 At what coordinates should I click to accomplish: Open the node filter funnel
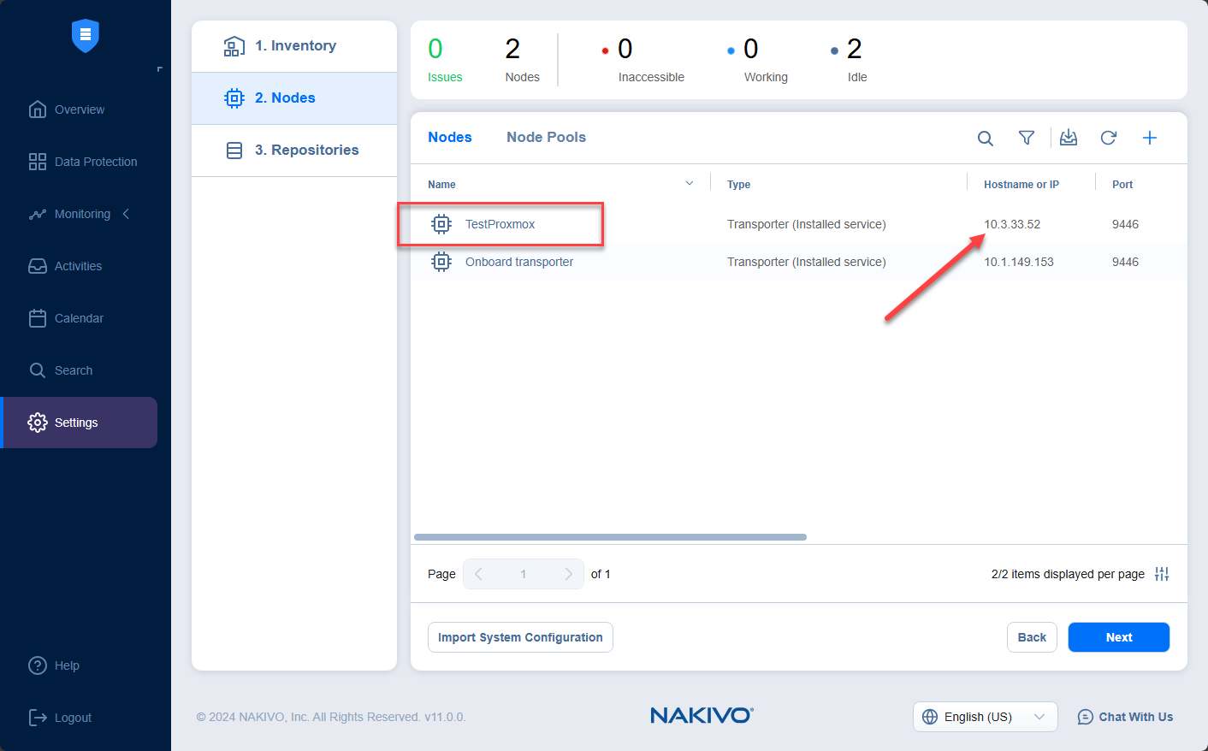pyautogui.click(x=1027, y=138)
